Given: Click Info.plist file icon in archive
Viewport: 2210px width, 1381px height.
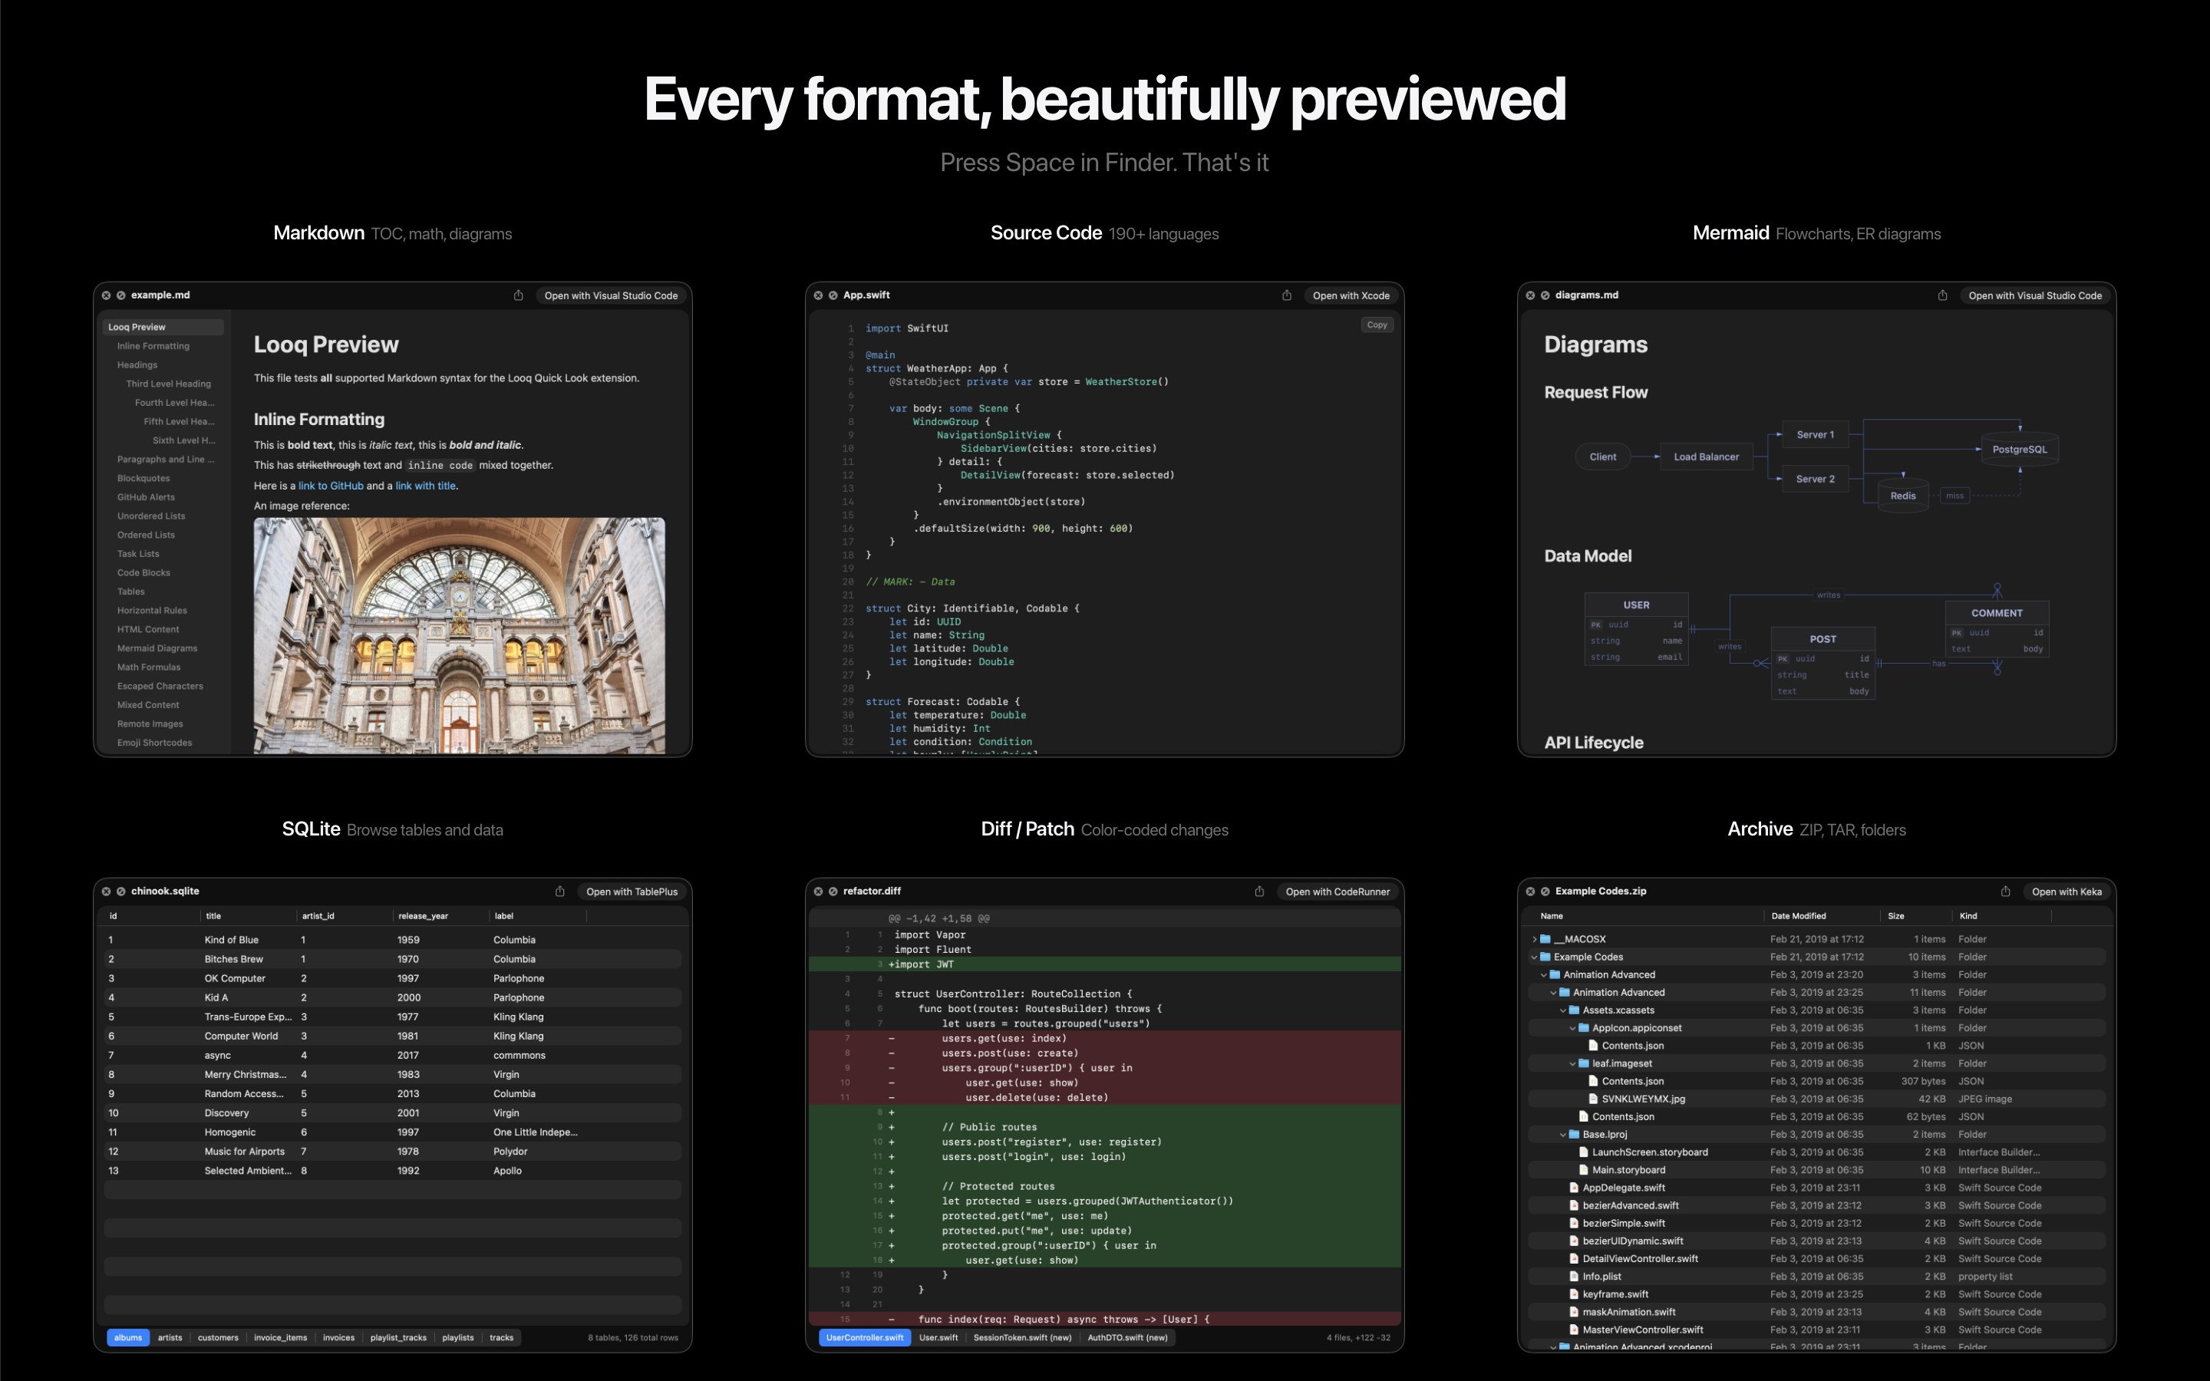Looking at the screenshot, I should [1575, 1277].
